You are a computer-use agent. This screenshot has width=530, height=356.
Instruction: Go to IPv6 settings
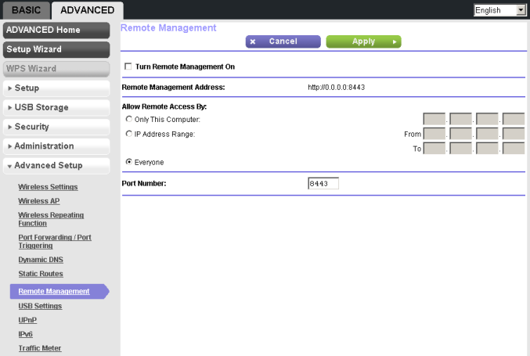tap(25, 334)
